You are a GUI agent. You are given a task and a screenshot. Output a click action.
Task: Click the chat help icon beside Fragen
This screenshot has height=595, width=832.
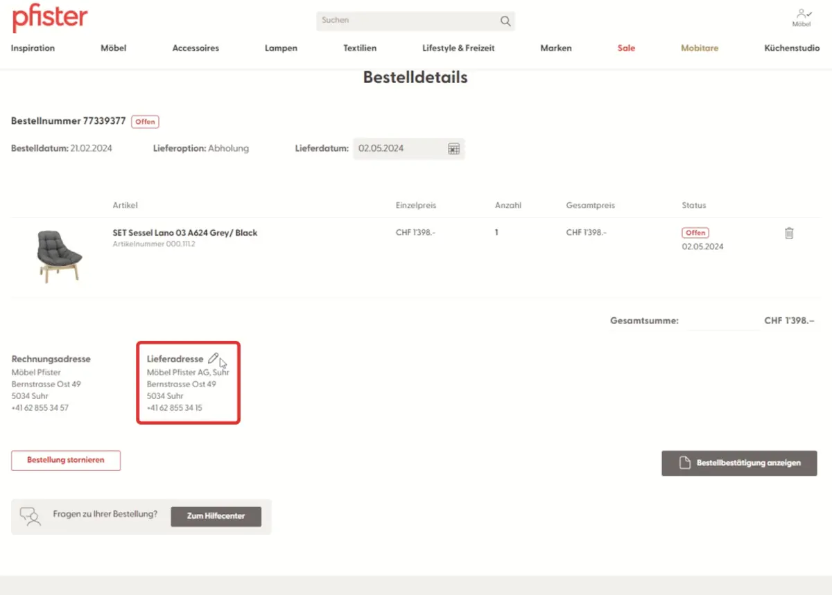pyautogui.click(x=30, y=516)
